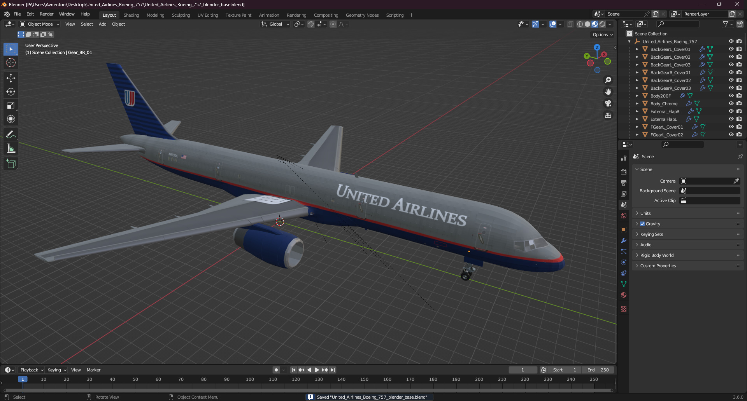Hide FGearL_Cover02 with eye icon
Viewport: 747px width, 401px height.
click(x=731, y=134)
